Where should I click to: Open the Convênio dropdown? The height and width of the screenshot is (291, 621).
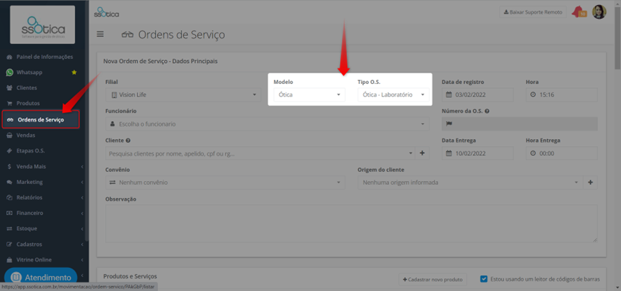[x=225, y=183]
